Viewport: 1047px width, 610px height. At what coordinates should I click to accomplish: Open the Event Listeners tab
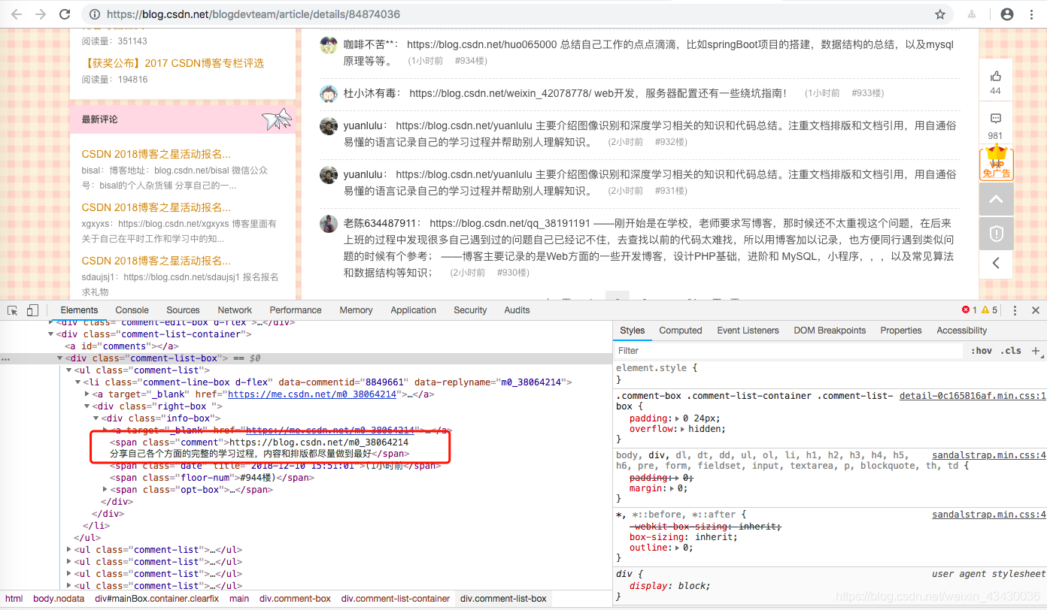click(748, 331)
